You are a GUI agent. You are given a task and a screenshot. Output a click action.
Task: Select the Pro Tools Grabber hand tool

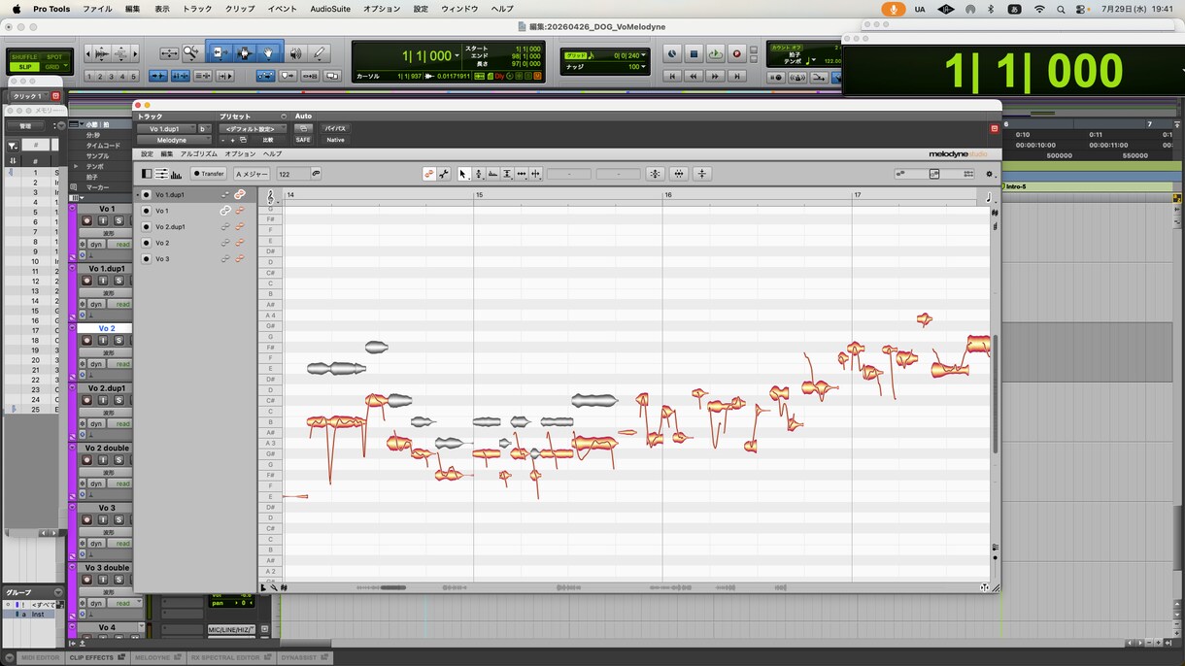coord(269,53)
